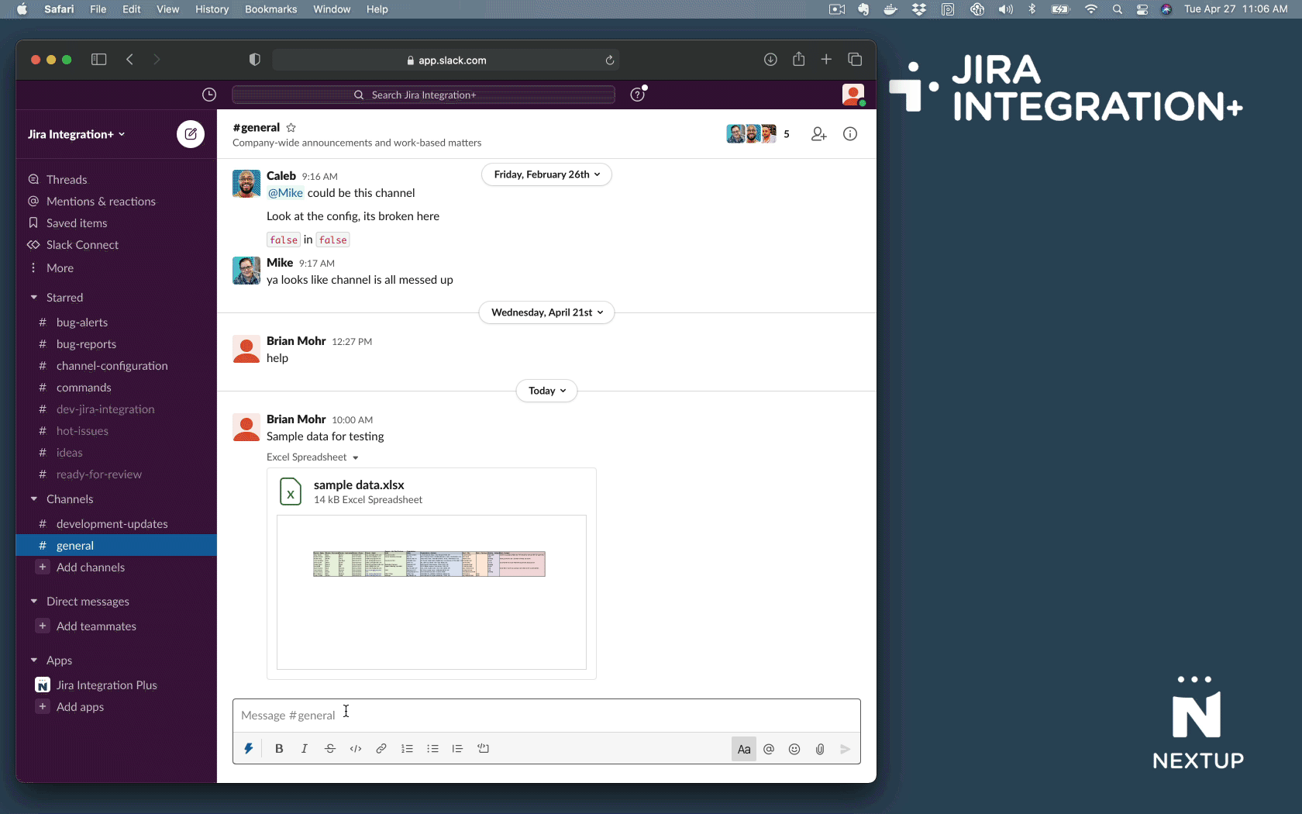Collapse the Starred channels section
Screen dimensions: 1302x814
pyautogui.click(x=34, y=297)
